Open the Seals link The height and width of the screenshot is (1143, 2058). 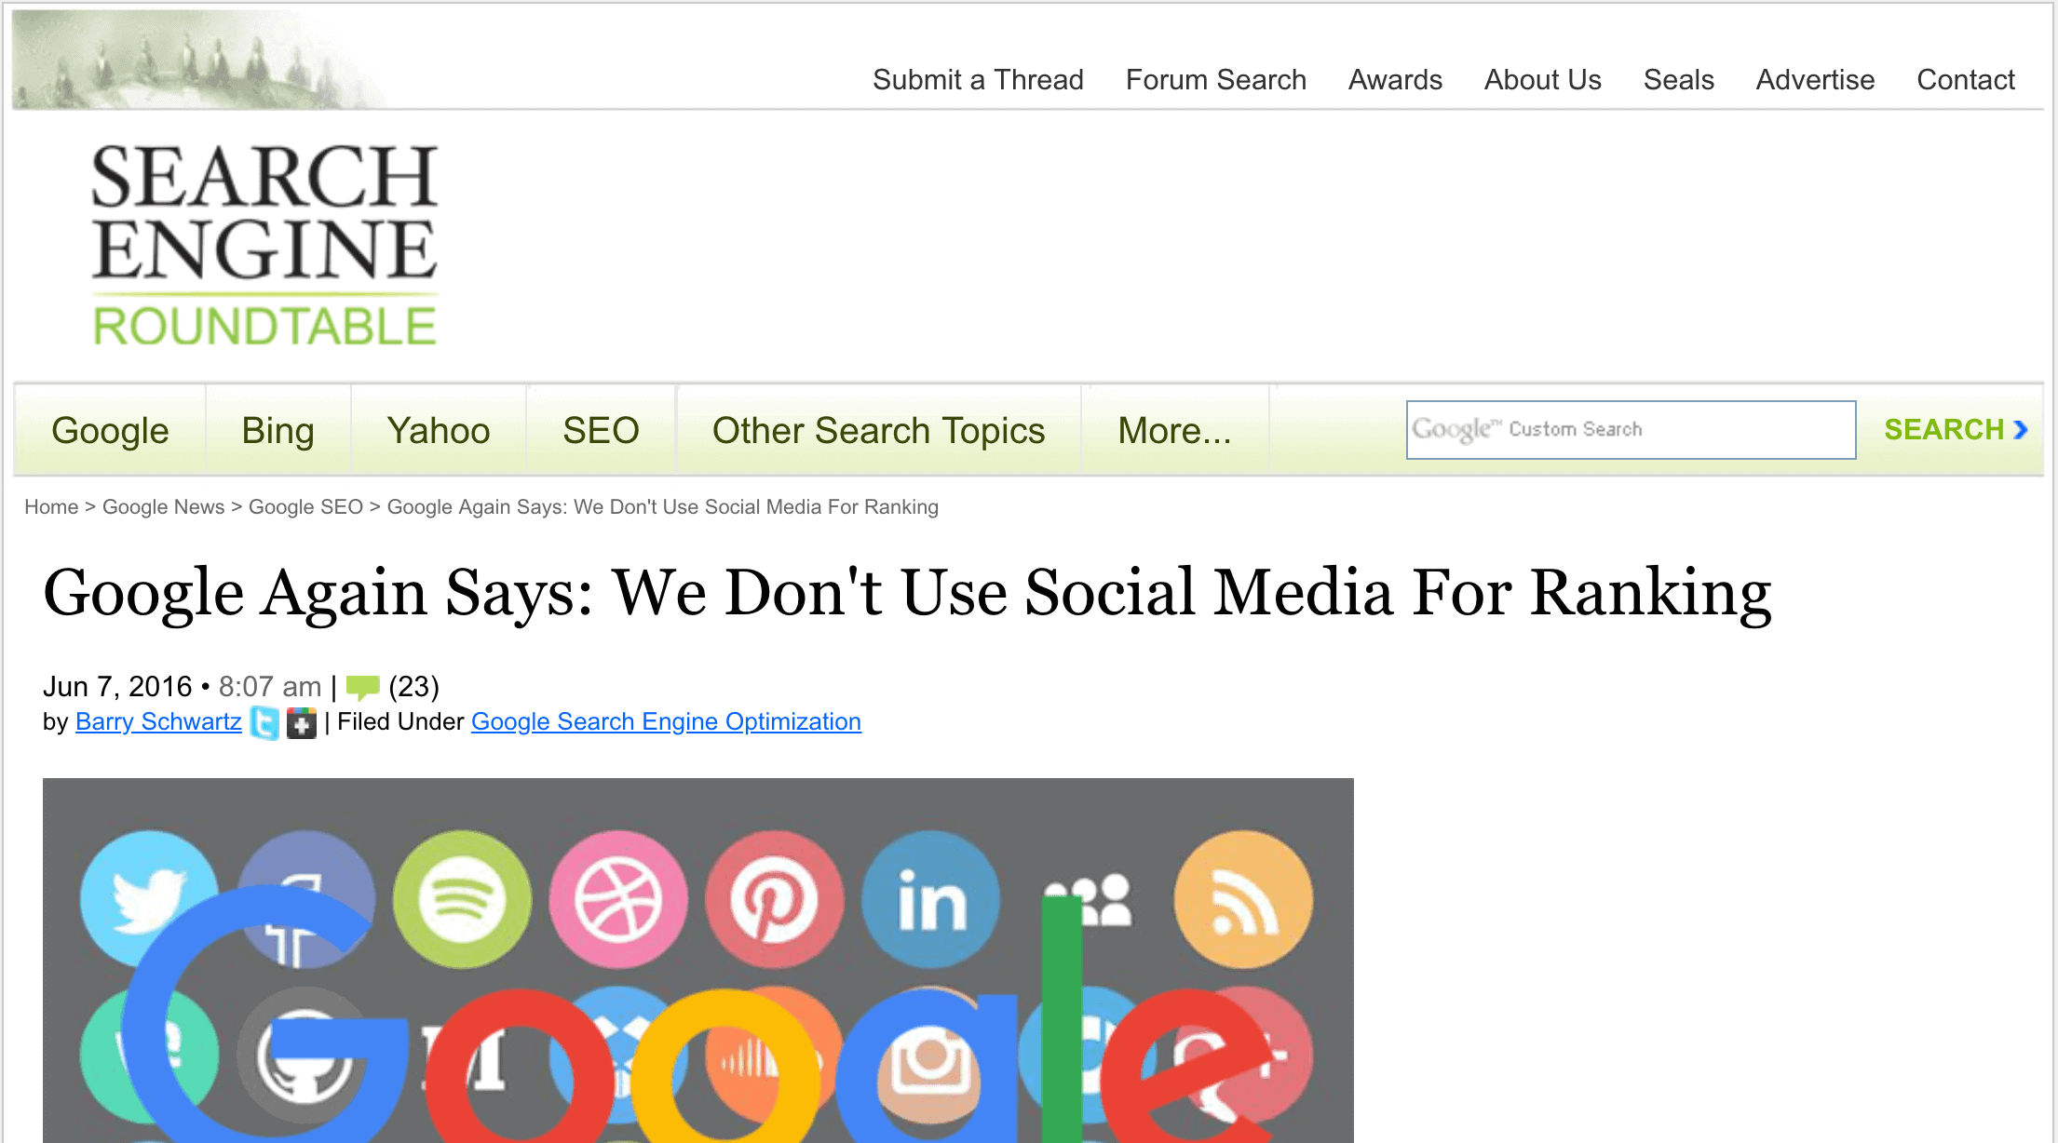pos(1678,80)
